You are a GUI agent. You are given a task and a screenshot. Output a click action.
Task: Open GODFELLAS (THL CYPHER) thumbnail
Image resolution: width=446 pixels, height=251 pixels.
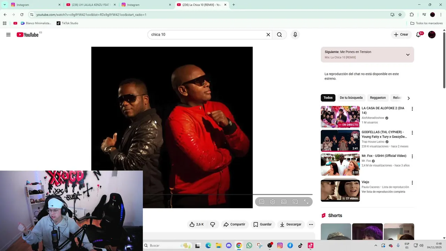point(340,141)
